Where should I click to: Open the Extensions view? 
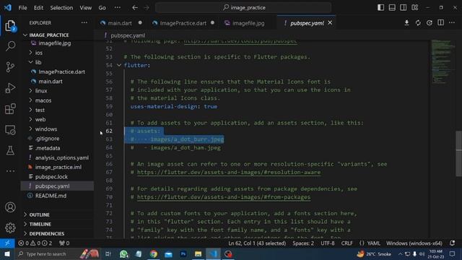click(10, 109)
